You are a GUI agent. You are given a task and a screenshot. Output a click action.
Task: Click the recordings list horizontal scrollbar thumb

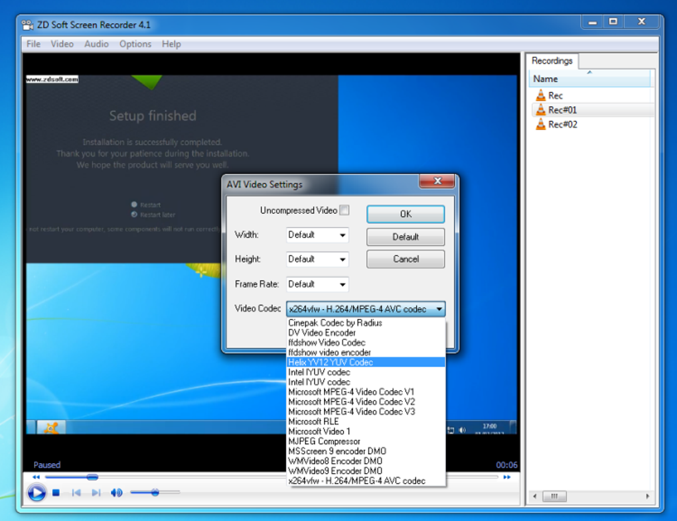(554, 496)
